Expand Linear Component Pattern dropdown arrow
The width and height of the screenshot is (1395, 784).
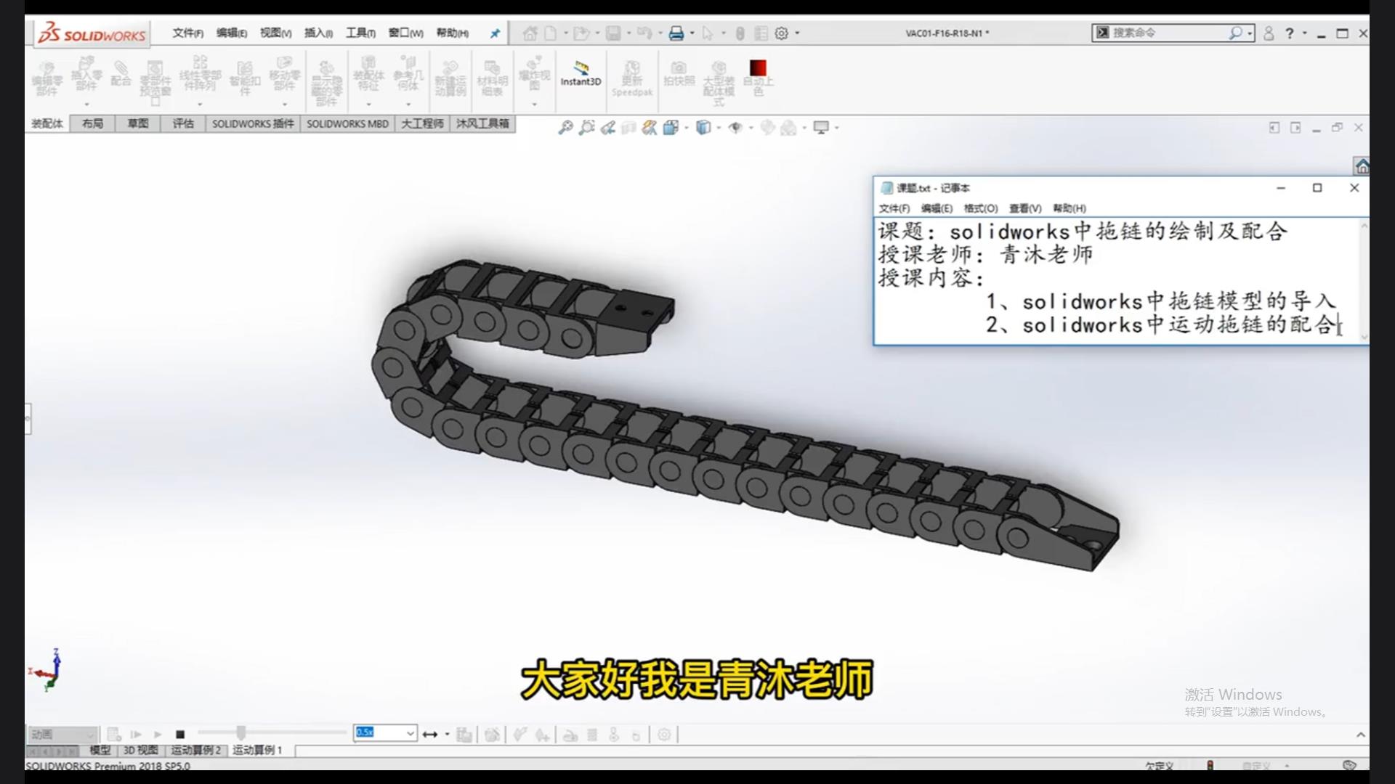coord(200,104)
